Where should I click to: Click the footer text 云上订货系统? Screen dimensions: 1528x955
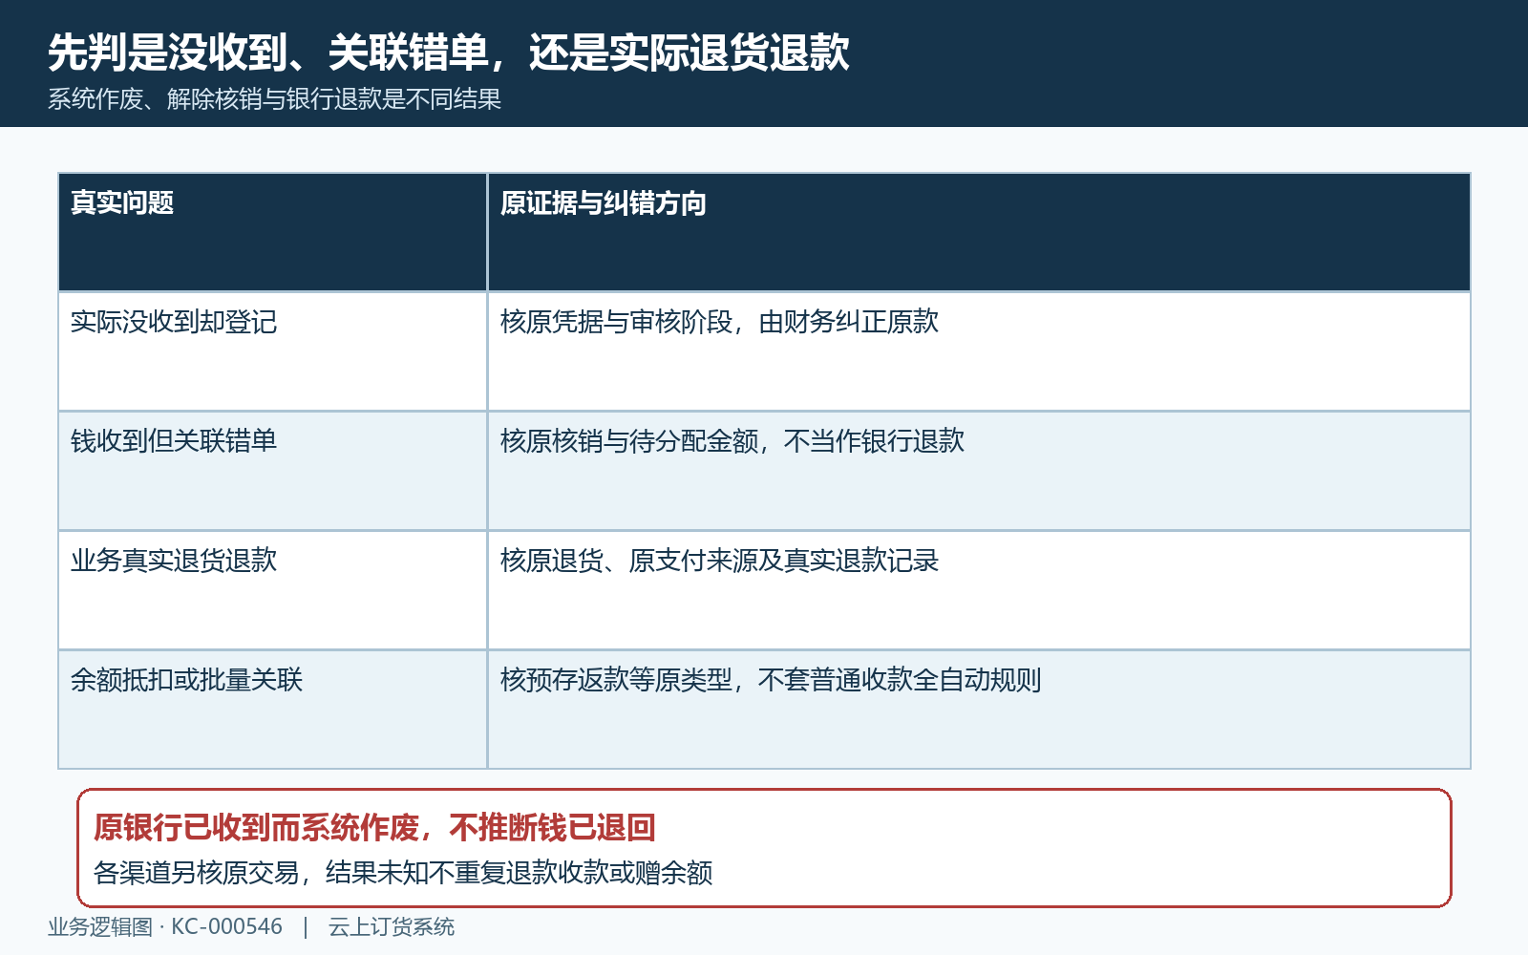pyautogui.click(x=392, y=927)
